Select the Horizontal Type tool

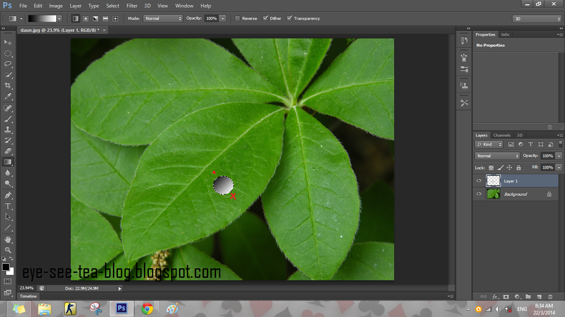8,206
